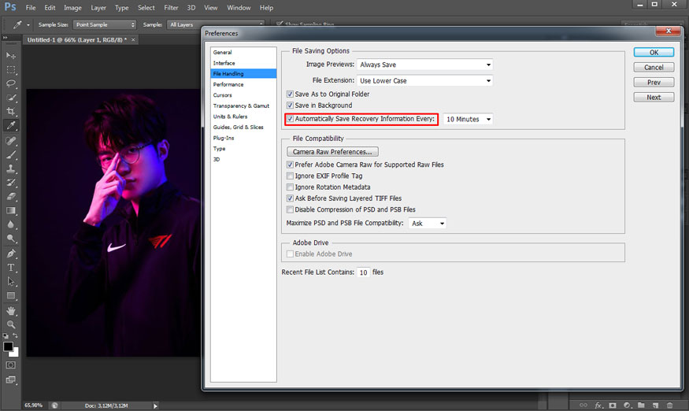Image resolution: width=689 pixels, height=411 pixels.
Task: Click zoom percentage field in status bar
Action: [35, 405]
